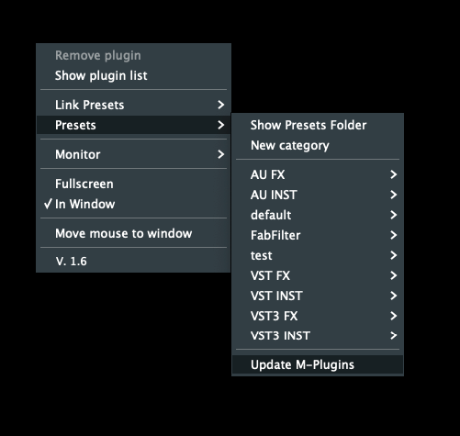This screenshot has height=436, width=460.
Task: Click Update M-Plugins
Action: (318, 364)
